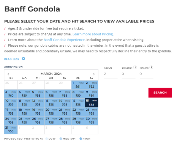Viewport: 177px width, 148px height.
Task: Click the Low visitation color swatch
Action: click(47, 139)
